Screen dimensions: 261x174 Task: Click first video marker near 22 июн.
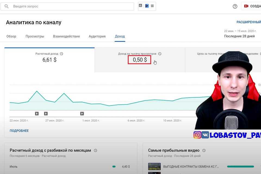click(x=37, y=114)
